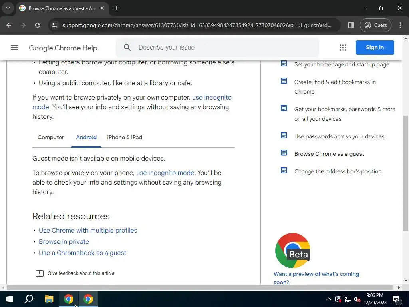
Task: Open the Windows Start menu
Action: (10, 299)
